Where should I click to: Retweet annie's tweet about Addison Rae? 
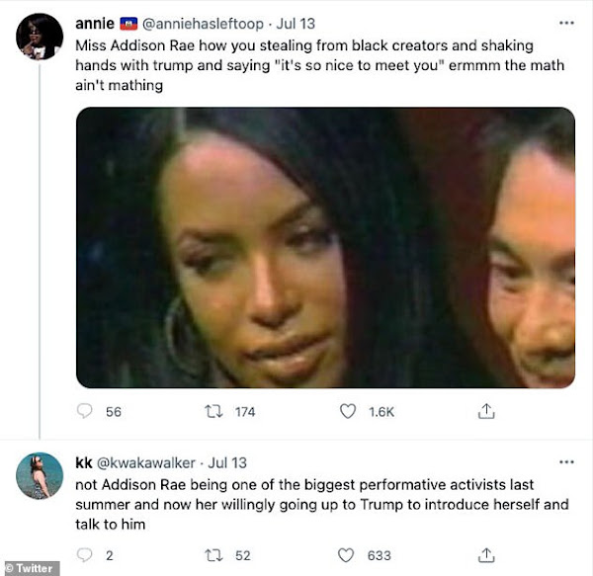click(x=213, y=411)
